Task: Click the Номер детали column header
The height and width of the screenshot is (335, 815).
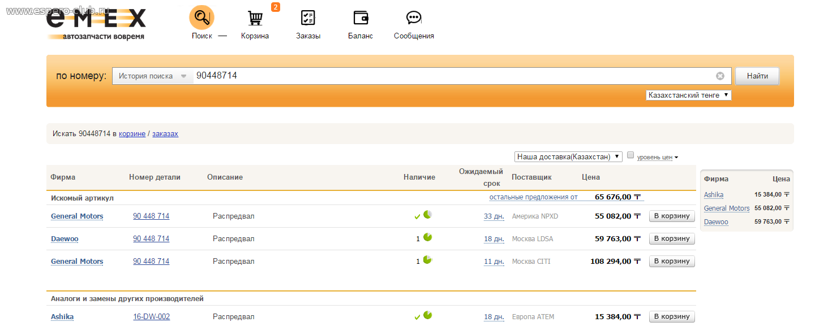Action: [155, 177]
